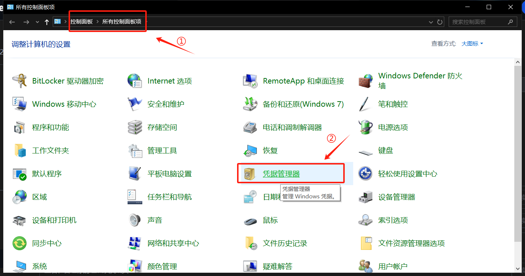Open recent locations dropdown beside forward arrow
Screen dimensions: 525x276
pyautogui.click(x=37, y=22)
